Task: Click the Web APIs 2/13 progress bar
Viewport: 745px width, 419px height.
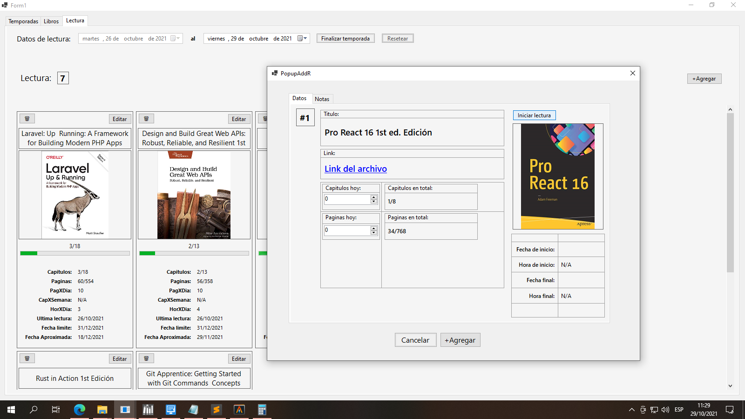Action: (x=194, y=253)
